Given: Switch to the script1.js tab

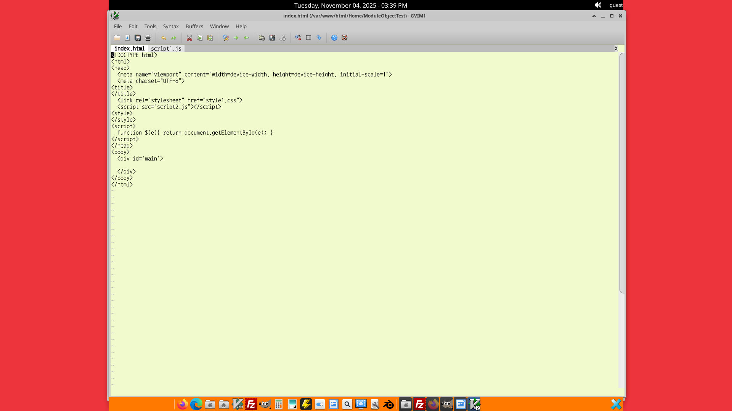Looking at the screenshot, I should pyautogui.click(x=166, y=49).
